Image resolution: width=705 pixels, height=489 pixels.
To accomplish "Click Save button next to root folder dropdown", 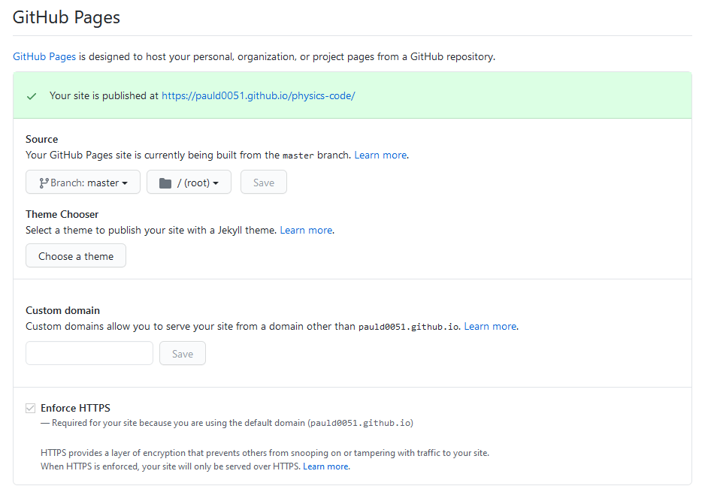I will [x=264, y=182].
